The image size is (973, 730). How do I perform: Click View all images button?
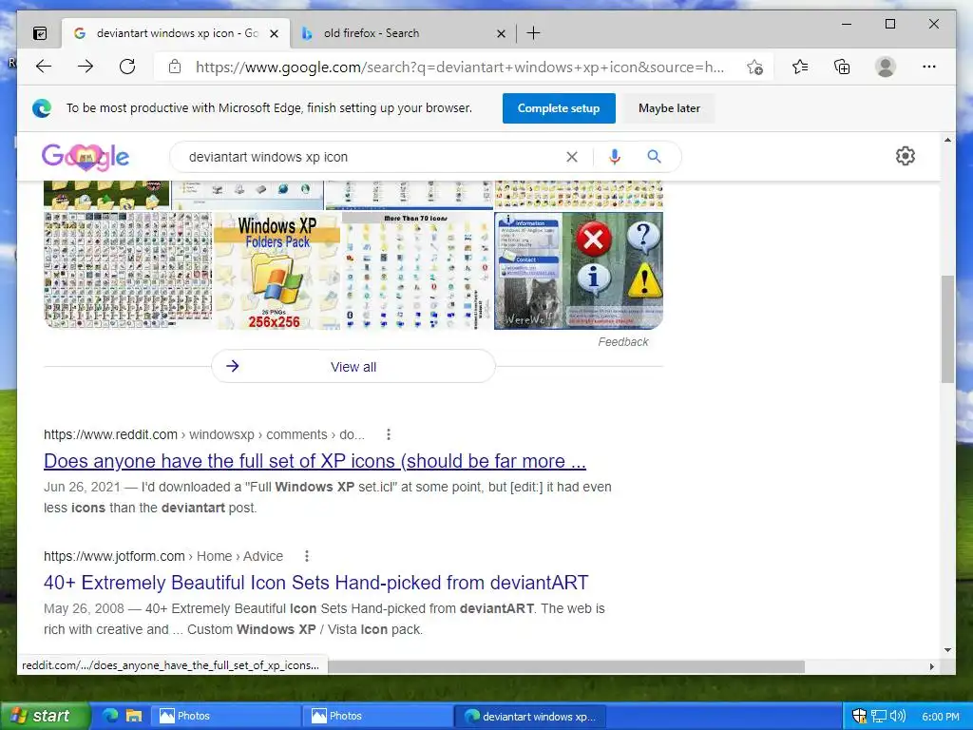coord(353,367)
